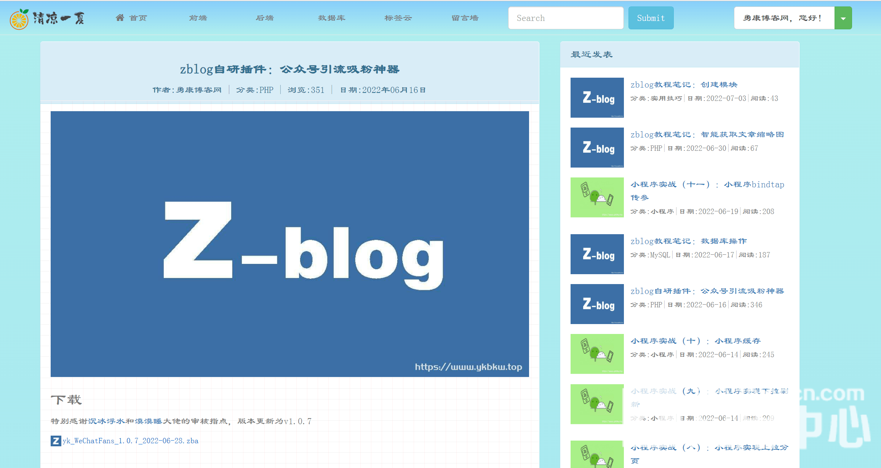
Task: Click 分类:实用技巧 under the 创建模块 article
Action: click(656, 98)
